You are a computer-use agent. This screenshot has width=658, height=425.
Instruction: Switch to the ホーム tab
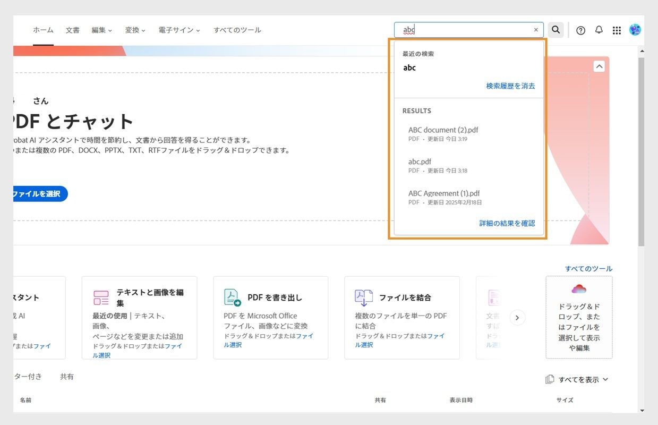[43, 30]
